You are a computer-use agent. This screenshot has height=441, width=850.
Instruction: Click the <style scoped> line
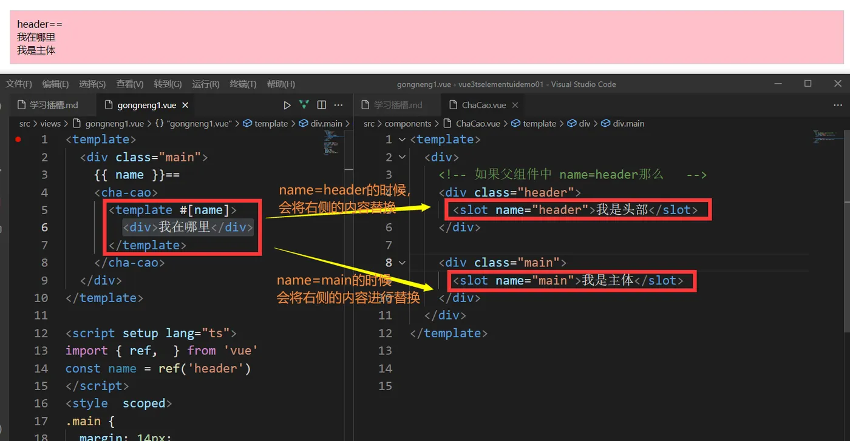119,403
